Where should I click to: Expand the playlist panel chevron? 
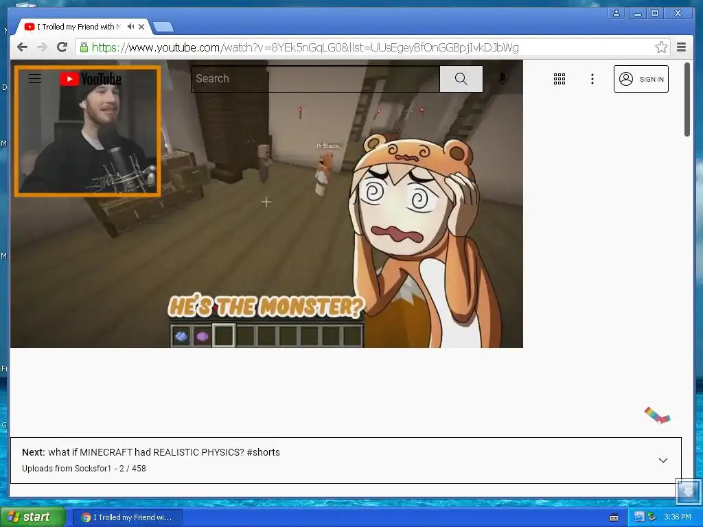pyautogui.click(x=662, y=460)
